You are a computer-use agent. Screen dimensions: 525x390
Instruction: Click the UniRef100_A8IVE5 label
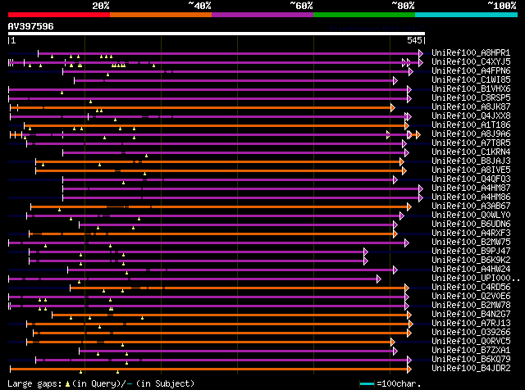coord(471,170)
